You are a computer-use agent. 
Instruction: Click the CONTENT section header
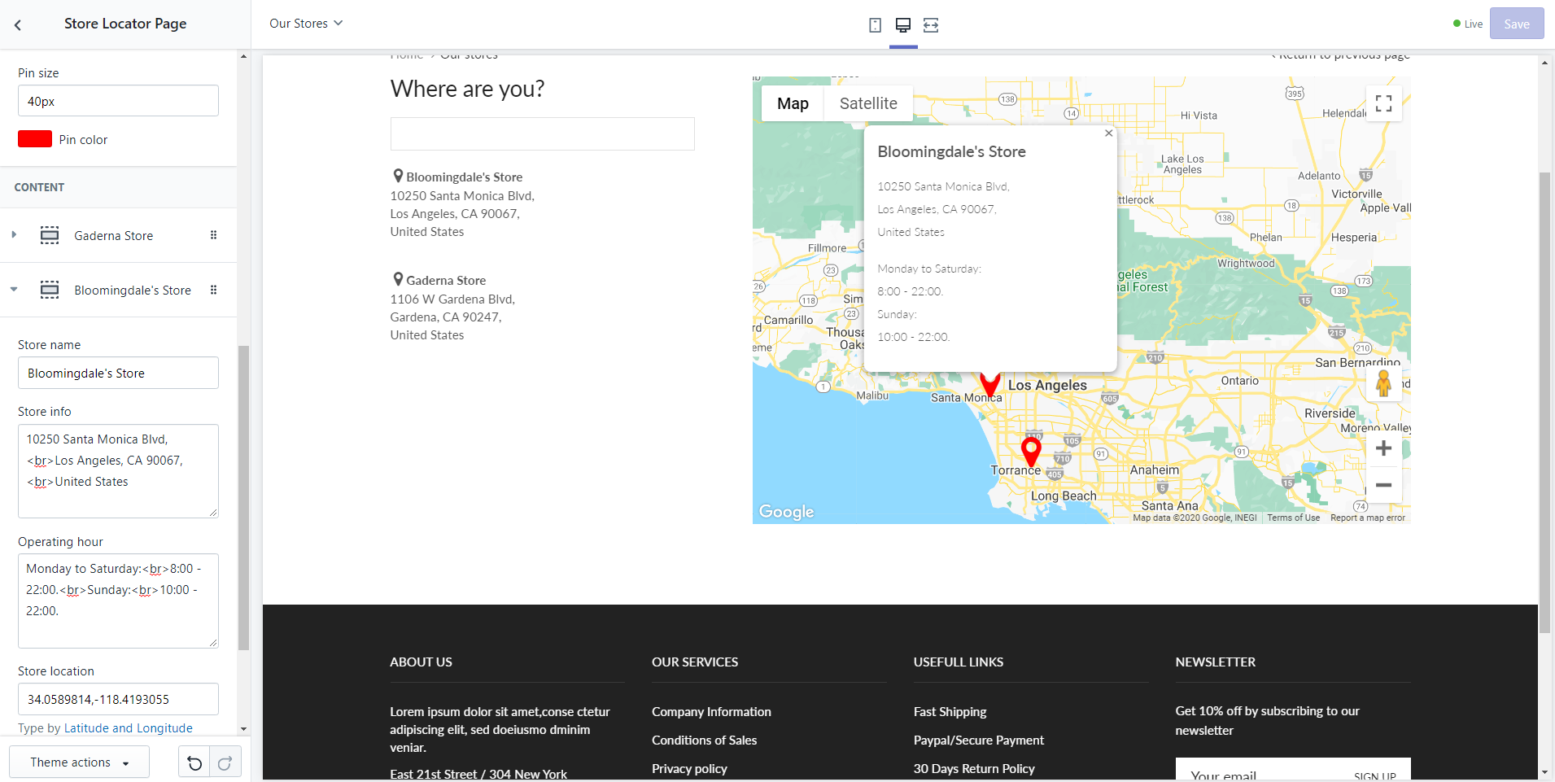pyautogui.click(x=39, y=187)
